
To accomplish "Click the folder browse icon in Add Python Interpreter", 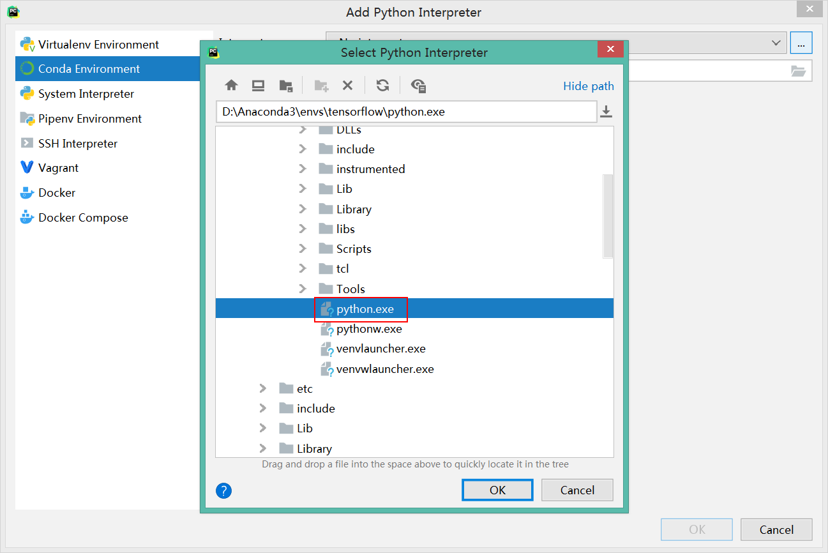I will (798, 71).
